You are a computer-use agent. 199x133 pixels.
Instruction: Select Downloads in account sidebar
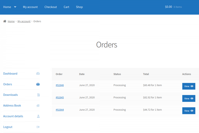[11, 95]
